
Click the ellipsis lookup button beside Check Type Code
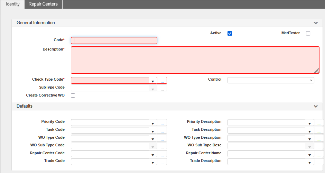point(162,80)
